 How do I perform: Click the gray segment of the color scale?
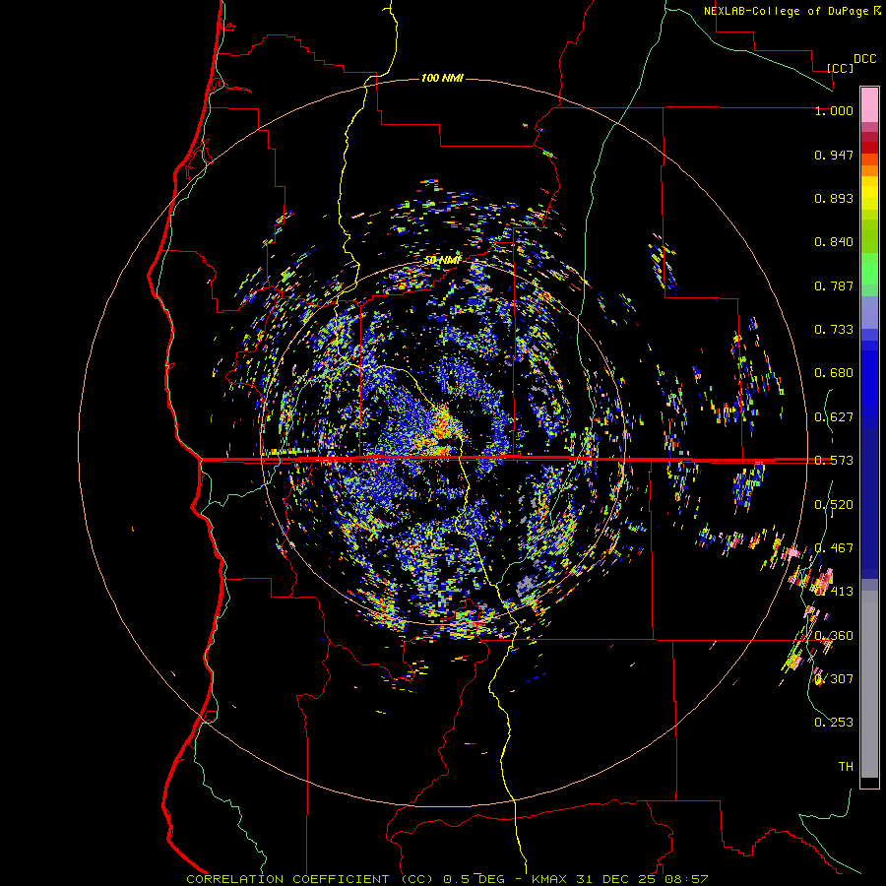coord(869,684)
